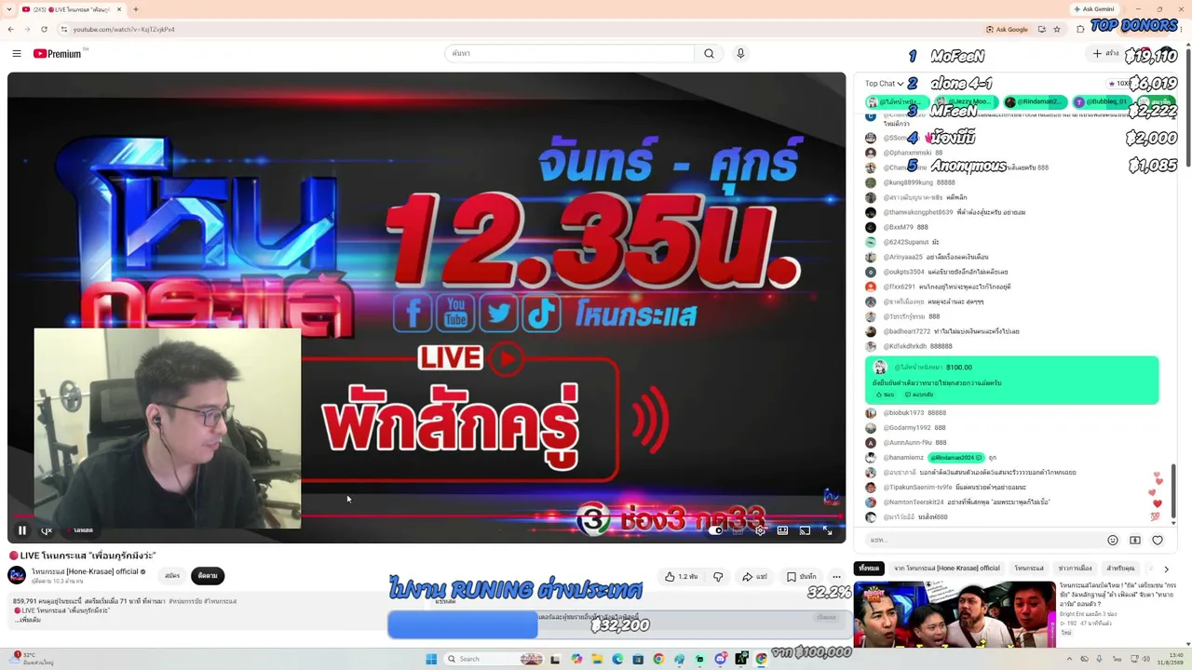
Task: Like the ฿100.00 super chat message
Action: pos(884,395)
